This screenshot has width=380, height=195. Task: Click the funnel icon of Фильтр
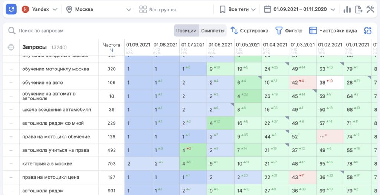pyautogui.click(x=279, y=31)
